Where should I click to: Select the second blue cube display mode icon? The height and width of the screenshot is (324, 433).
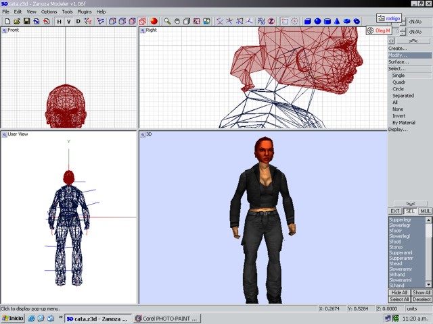coord(122,21)
